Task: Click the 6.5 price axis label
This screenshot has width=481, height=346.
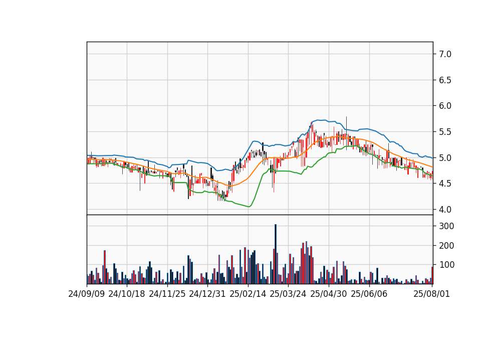Action: [445, 80]
